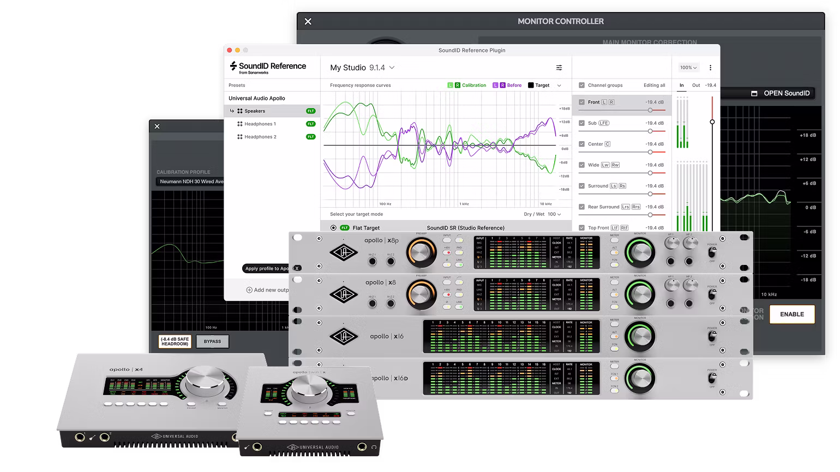Switch to the In meter tab
Screen dimensions: 840x472
(x=681, y=85)
